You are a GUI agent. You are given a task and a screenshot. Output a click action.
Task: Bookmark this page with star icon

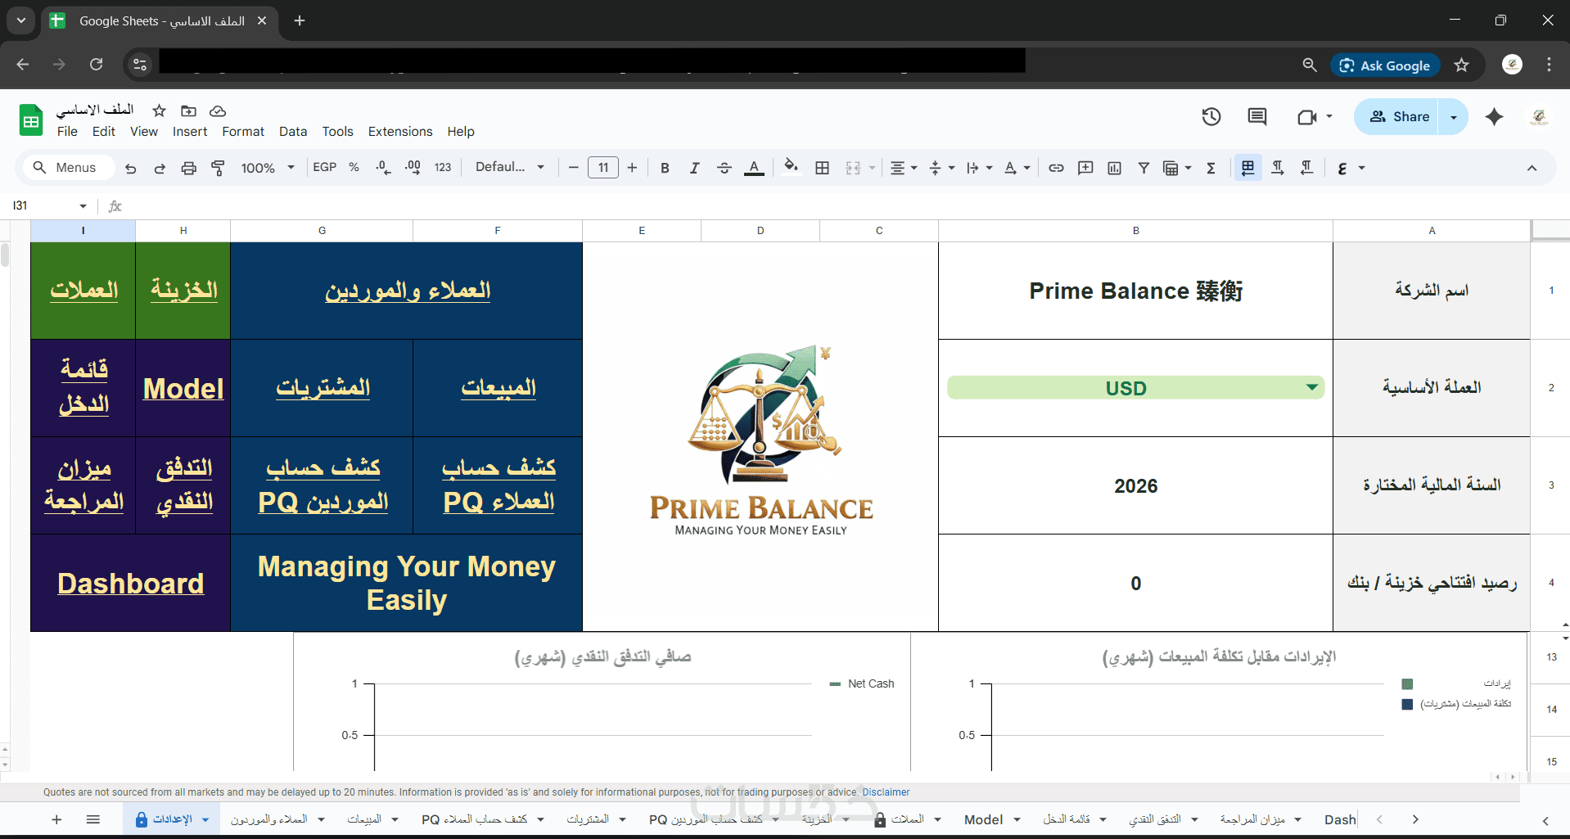1462,65
